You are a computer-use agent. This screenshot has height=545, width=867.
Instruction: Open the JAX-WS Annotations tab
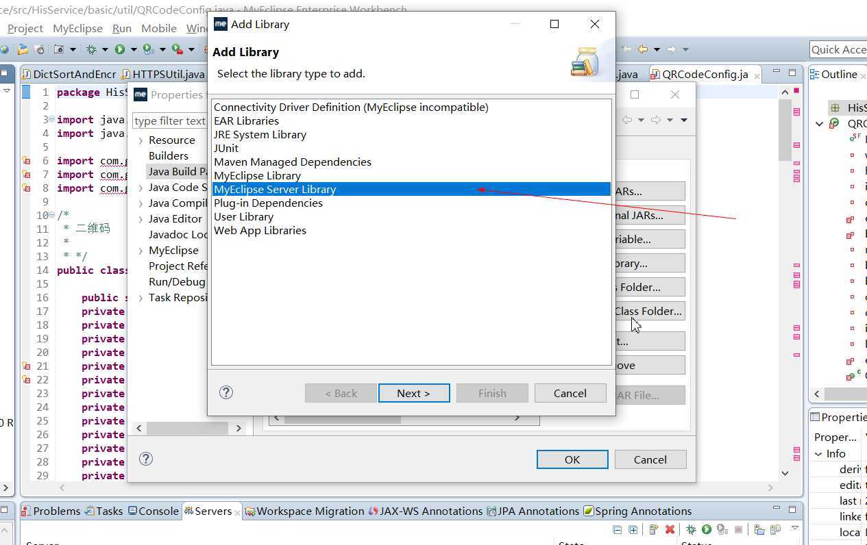point(426,511)
